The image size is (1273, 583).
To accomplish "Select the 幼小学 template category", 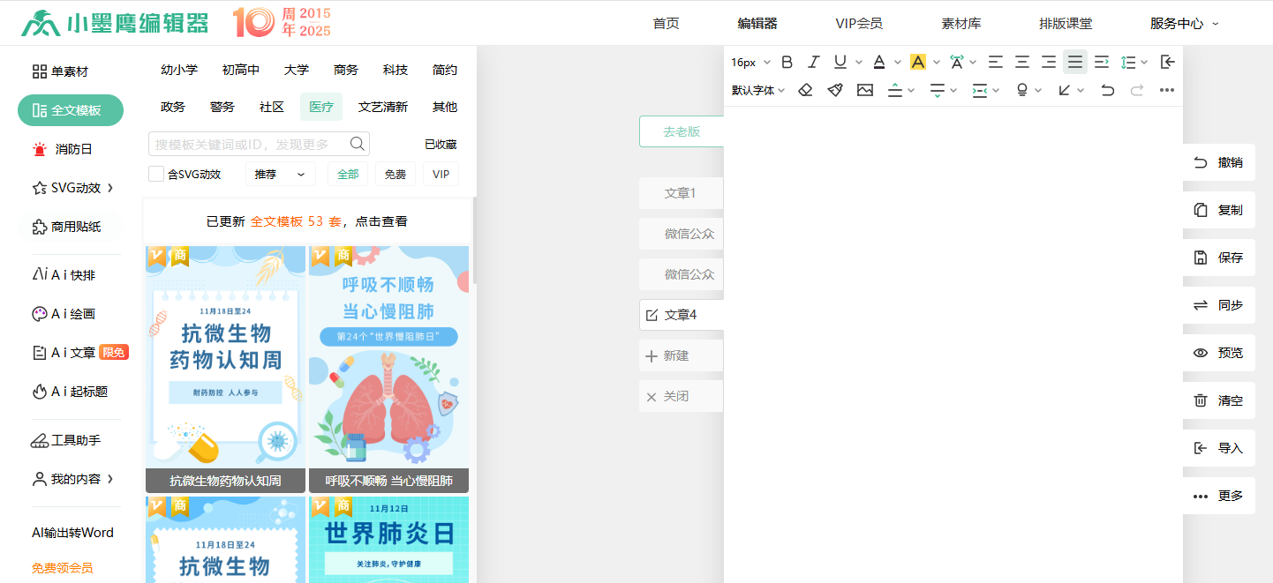I will 179,70.
